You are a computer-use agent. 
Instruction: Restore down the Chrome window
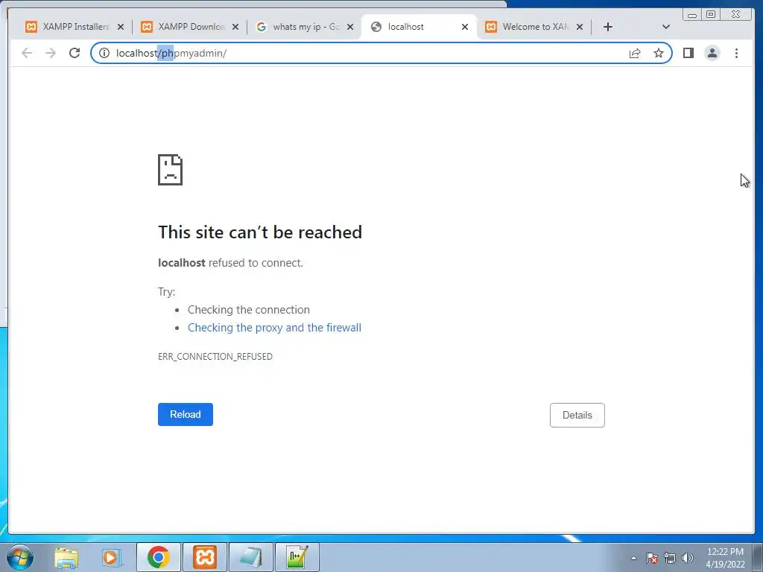(710, 15)
